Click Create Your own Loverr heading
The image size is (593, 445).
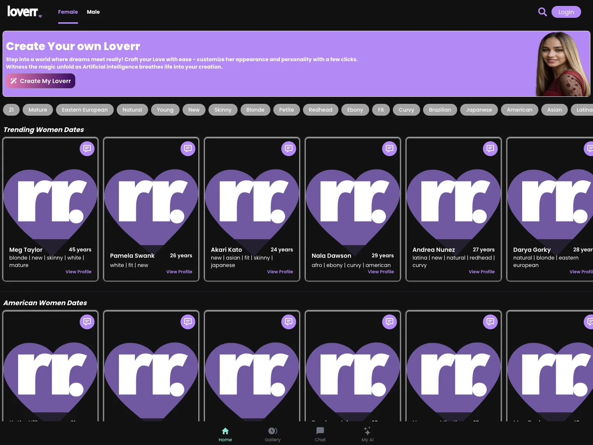(73, 46)
